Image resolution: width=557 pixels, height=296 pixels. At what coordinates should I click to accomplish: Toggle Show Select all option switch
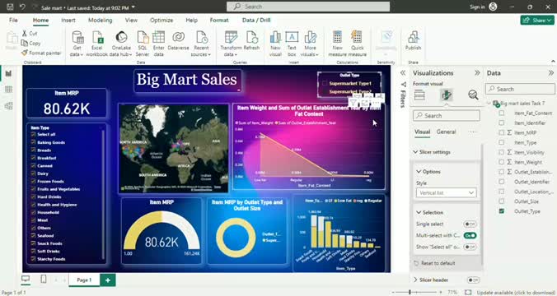click(470, 247)
